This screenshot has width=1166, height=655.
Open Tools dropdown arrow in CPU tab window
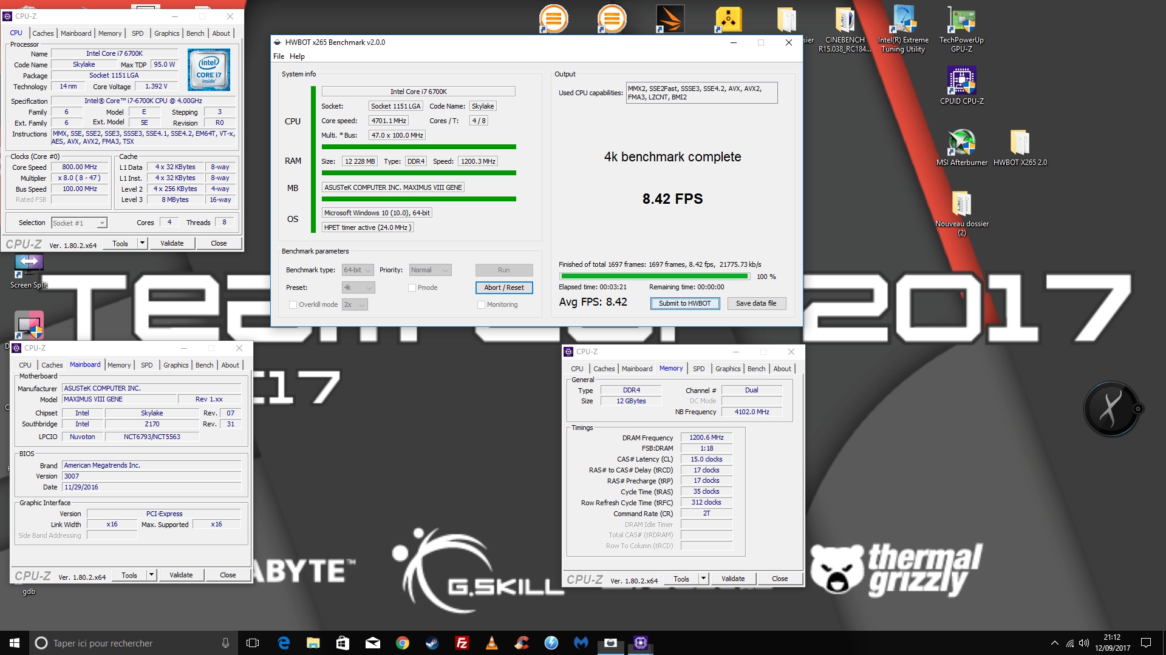[142, 243]
